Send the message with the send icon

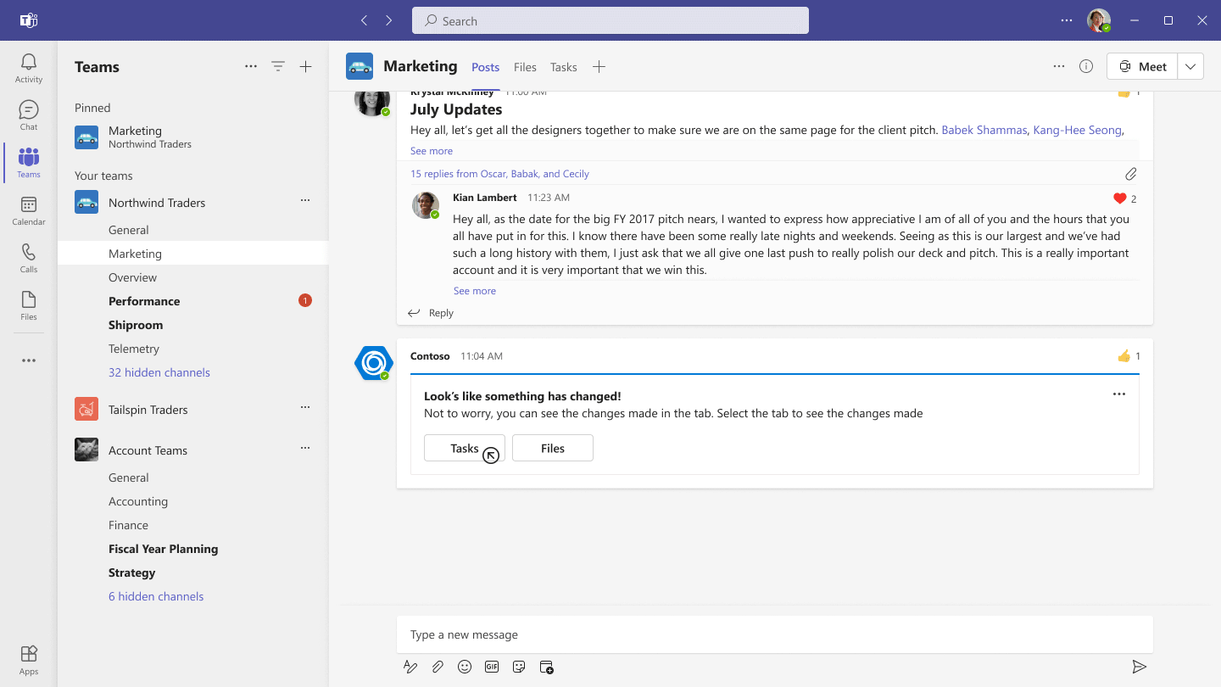pos(1140,667)
